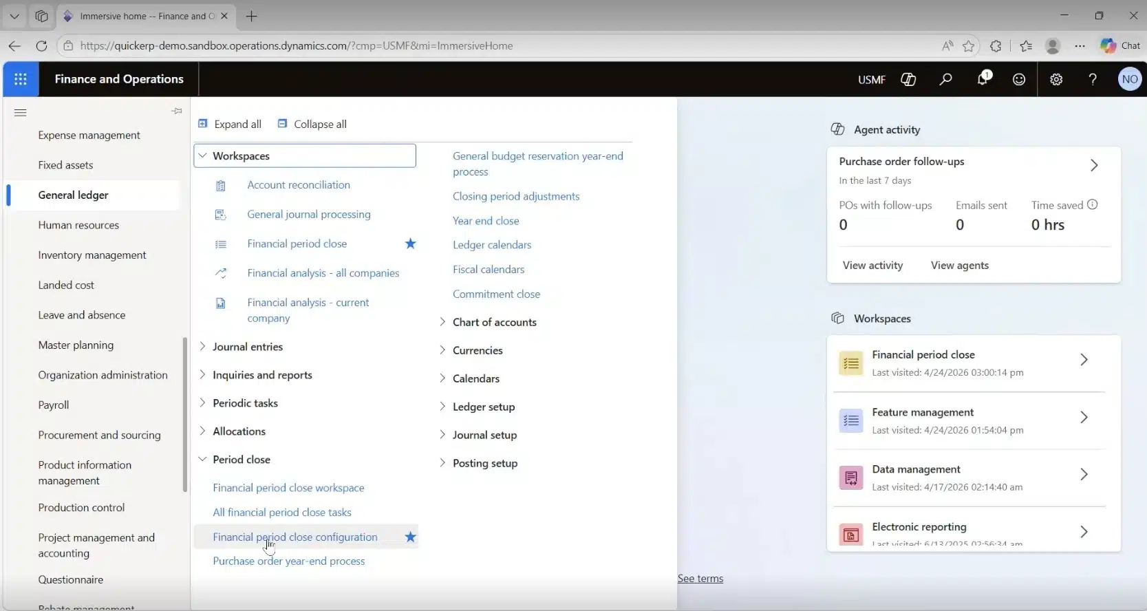Click the Expand all icon
Screen dimensions: 1147x611
(203, 124)
